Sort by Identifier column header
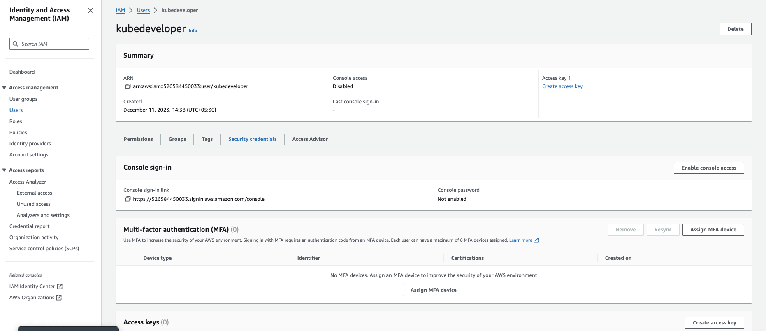The image size is (766, 331). point(309,258)
